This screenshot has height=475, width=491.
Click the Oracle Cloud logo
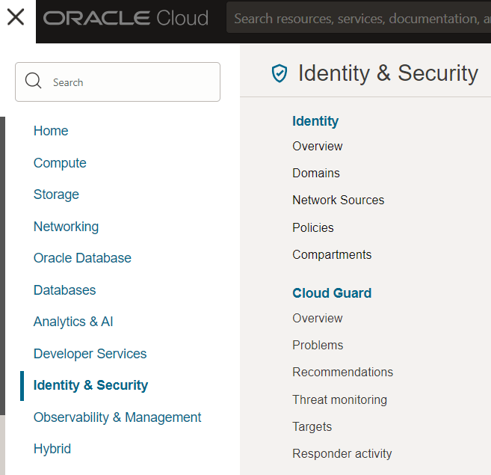pyautogui.click(x=126, y=18)
